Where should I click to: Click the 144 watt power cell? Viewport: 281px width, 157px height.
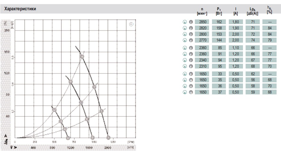[219, 40]
